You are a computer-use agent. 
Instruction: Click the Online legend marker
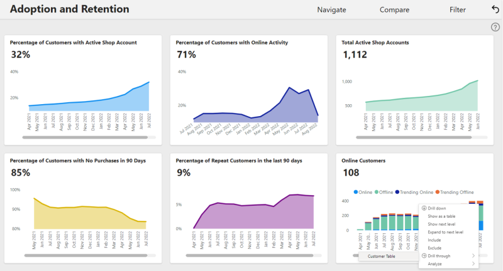[x=355, y=192]
